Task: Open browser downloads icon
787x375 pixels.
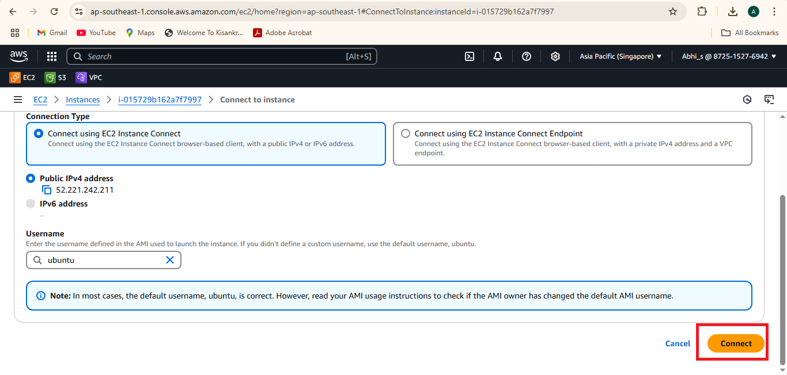Action: click(733, 12)
